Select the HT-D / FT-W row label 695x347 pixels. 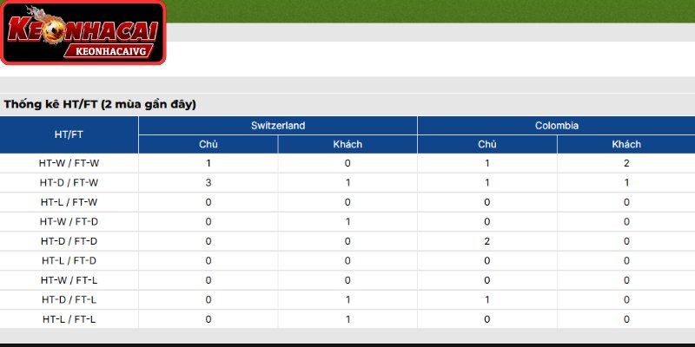pos(69,183)
